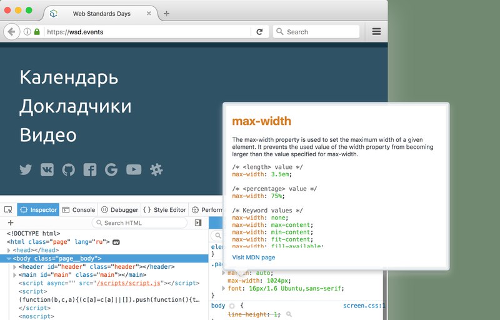Open the YouTube social icon

pos(134,169)
